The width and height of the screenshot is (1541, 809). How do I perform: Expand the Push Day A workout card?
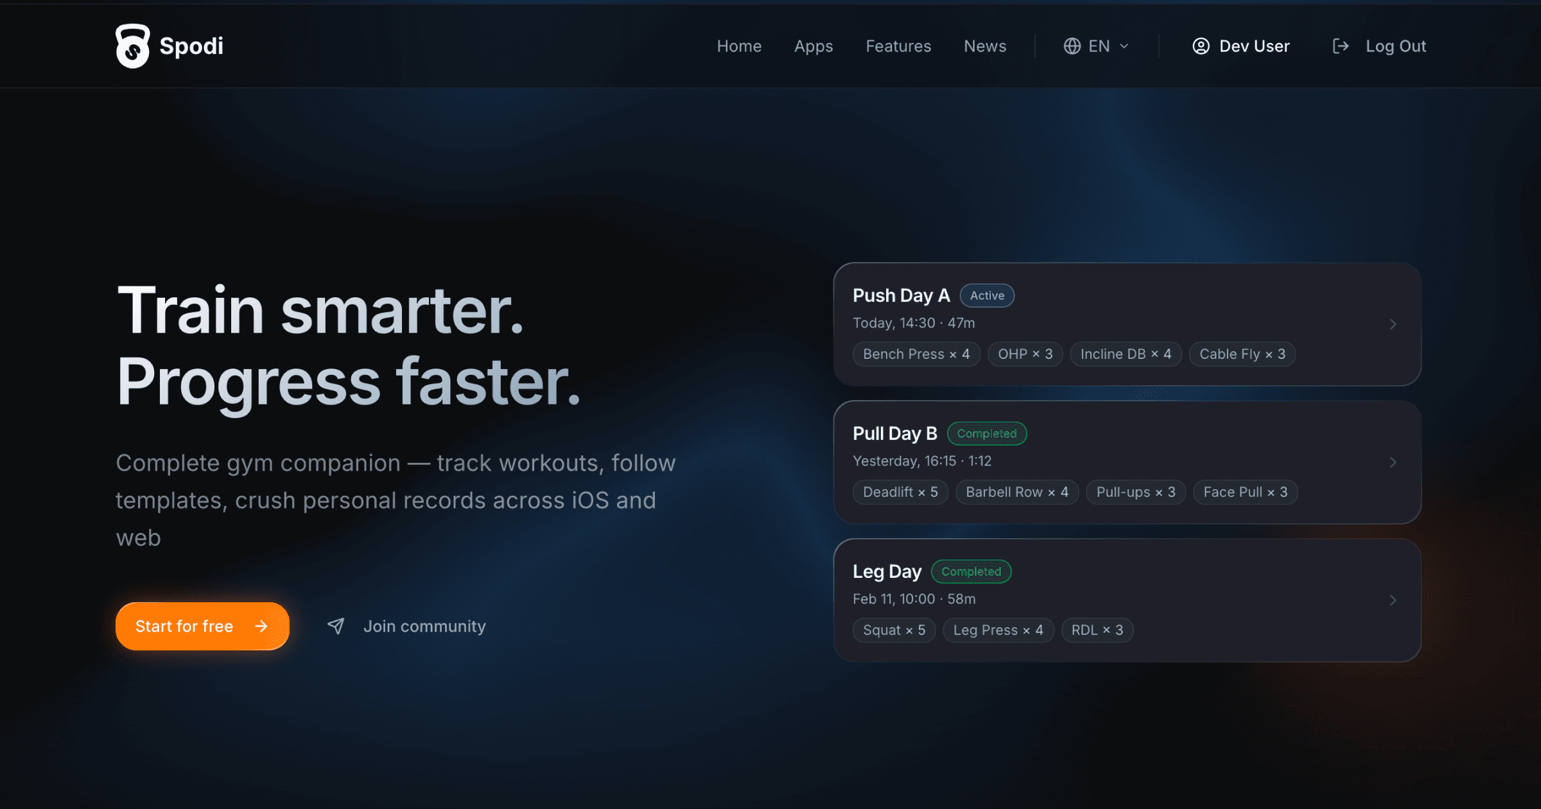(1393, 324)
